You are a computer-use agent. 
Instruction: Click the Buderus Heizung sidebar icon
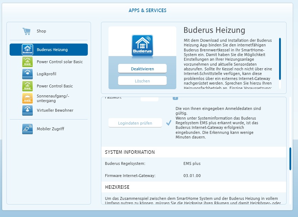tap(27, 50)
